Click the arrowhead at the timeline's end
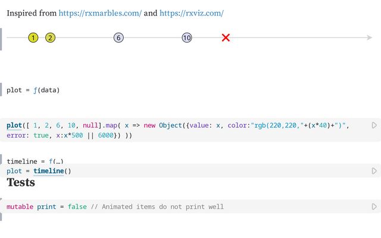The image size is (381, 238). [x=370, y=38]
